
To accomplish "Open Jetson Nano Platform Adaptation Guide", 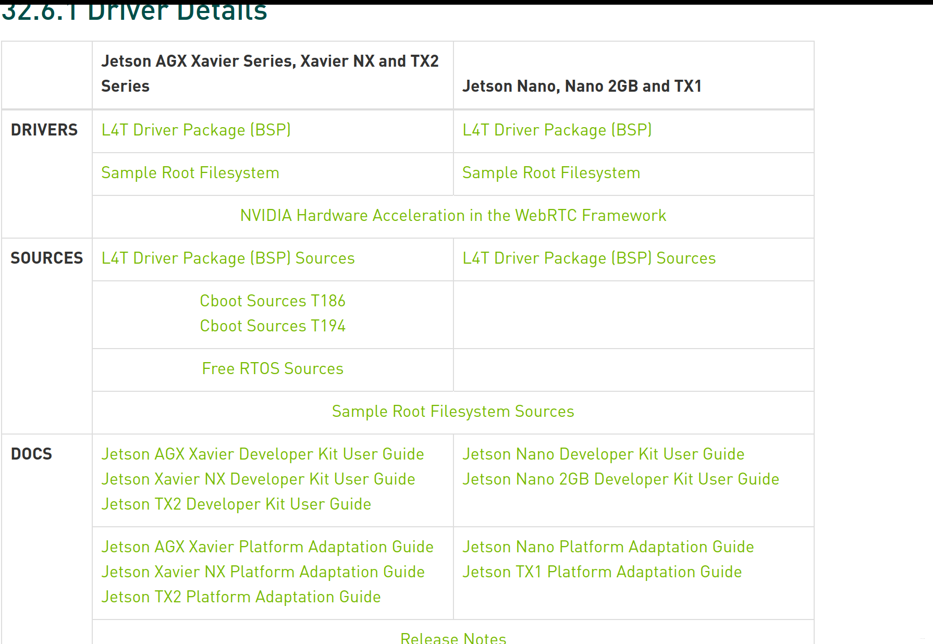I will 608,547.
